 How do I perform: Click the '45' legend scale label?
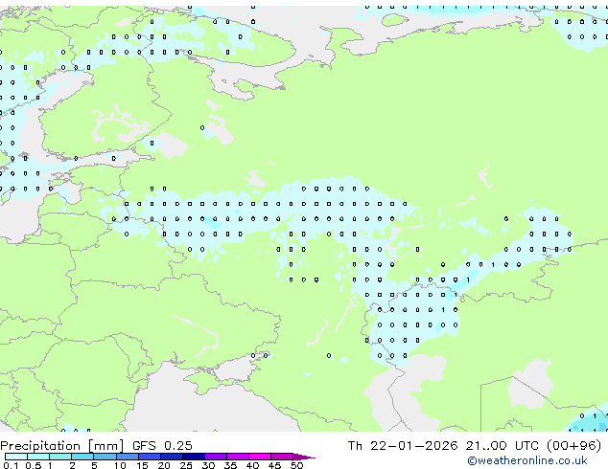click(x=274, y=465)
